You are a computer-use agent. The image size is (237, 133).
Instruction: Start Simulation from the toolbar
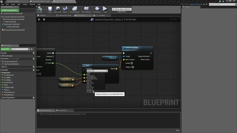[97, 9]
